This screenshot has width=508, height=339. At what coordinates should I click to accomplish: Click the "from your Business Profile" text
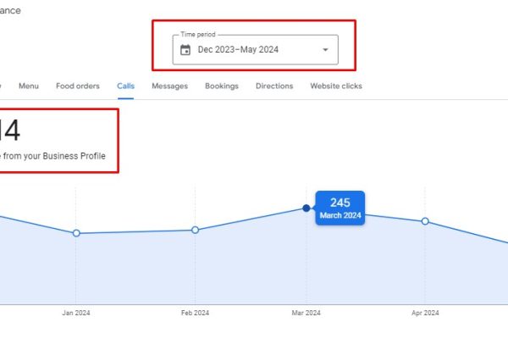[x=58, y=157]
